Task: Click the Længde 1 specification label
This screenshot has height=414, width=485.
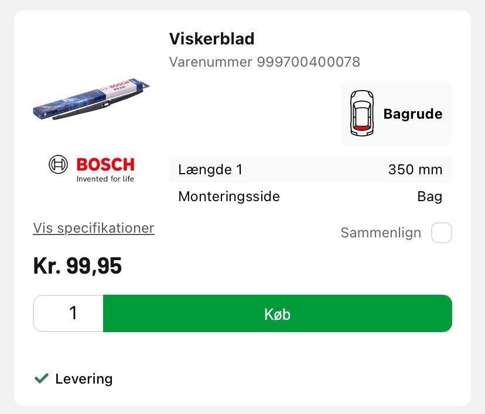Action: (210, 170)
